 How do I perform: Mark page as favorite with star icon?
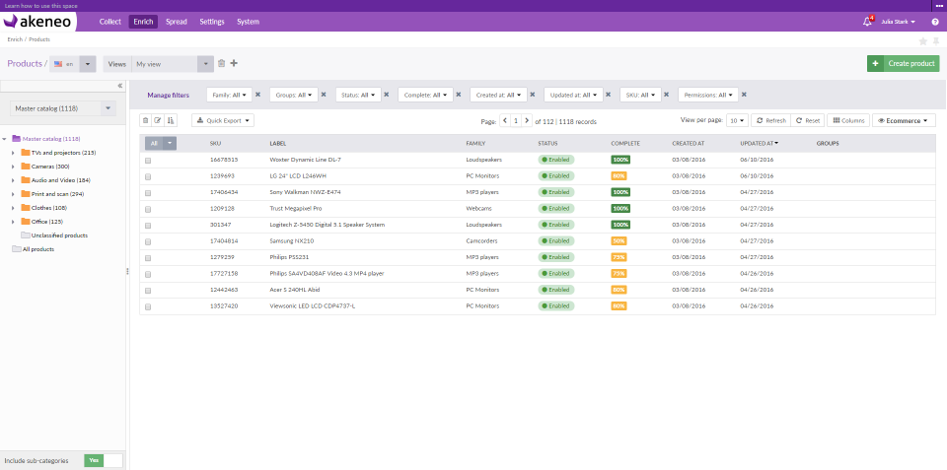[x=923, y=40]
